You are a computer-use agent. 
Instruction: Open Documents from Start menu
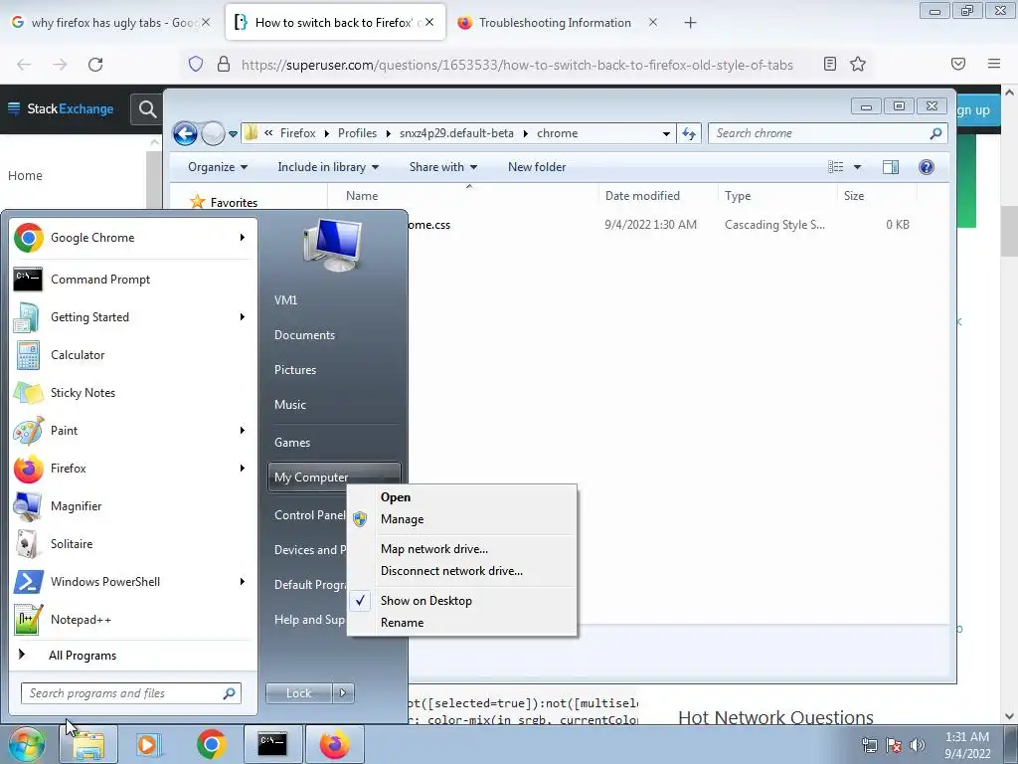click(304, 335)
